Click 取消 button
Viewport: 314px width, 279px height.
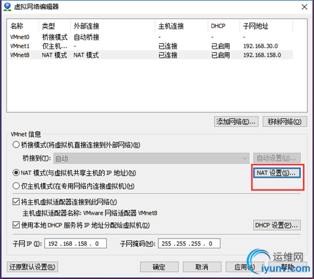coord(202,267)
